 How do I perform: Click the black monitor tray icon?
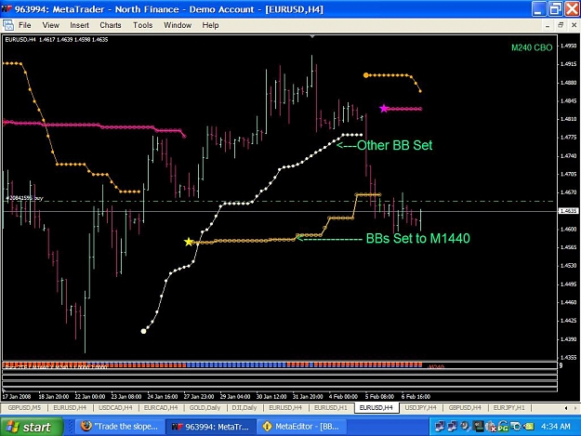[x=479, y=427]
